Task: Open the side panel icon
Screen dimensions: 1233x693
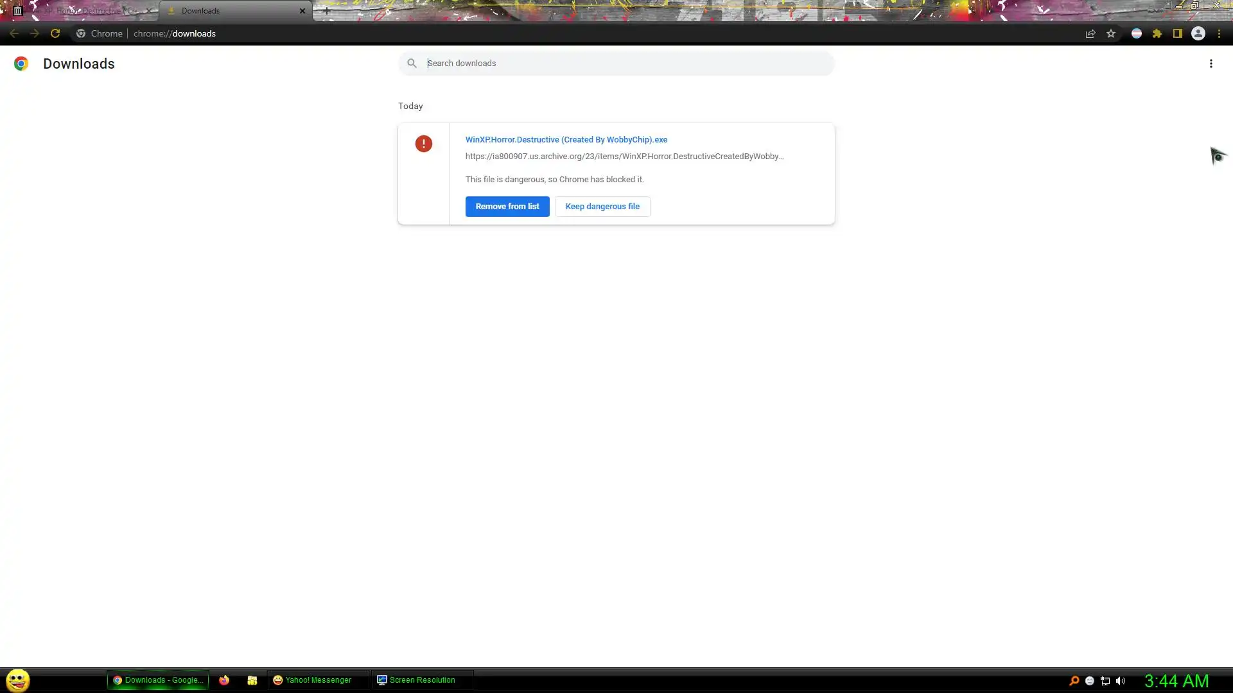Action: 1178,33
